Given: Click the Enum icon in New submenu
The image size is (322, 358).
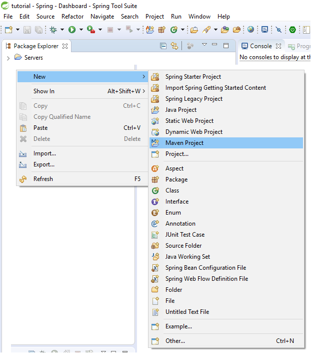Looking at the screenshot, I should [155, 213].
